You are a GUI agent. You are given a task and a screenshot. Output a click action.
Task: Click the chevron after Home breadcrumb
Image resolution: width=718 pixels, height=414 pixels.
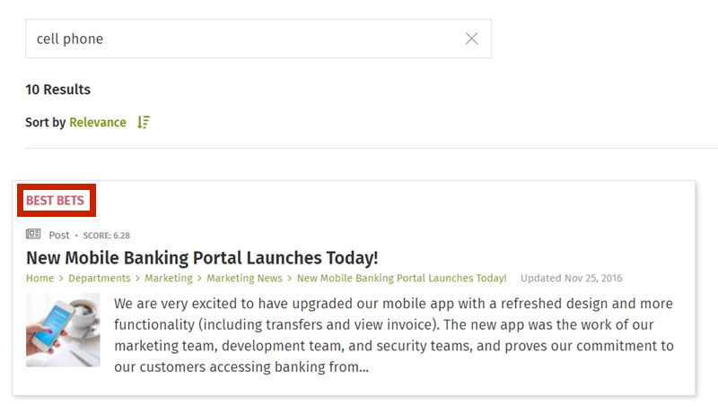coord(61,279)
